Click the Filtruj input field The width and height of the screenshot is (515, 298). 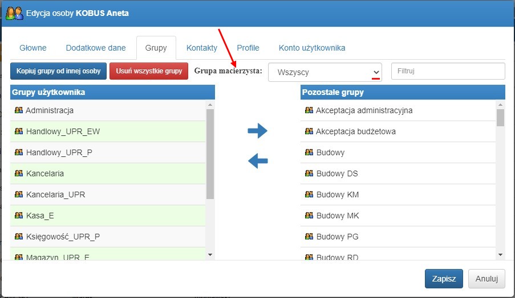(448, 71)
